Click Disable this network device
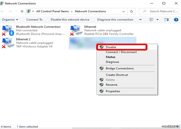 coord(70,20)
